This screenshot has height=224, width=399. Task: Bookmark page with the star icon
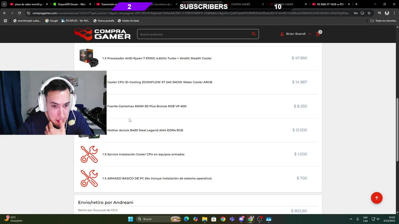(x=369, y=13)
